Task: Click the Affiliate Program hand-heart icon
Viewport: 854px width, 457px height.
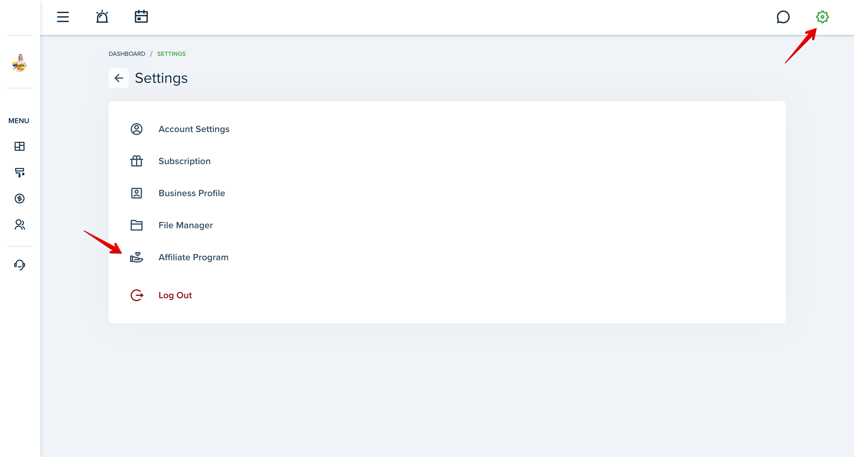Action: (137, 257)
